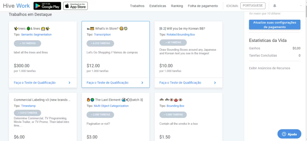Open the Ajuda help chat button

click(x=289, y=134)
